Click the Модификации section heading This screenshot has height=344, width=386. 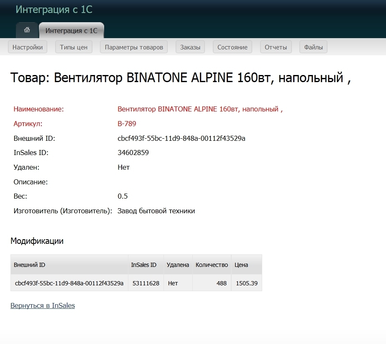click(37, 241)
